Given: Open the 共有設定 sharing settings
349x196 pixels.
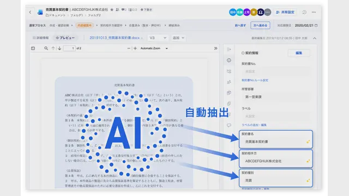Looking at the screenshot, I should [x=285, y=12].
